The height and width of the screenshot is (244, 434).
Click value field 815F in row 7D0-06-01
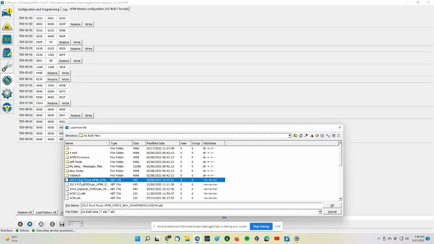pos(39,79)
